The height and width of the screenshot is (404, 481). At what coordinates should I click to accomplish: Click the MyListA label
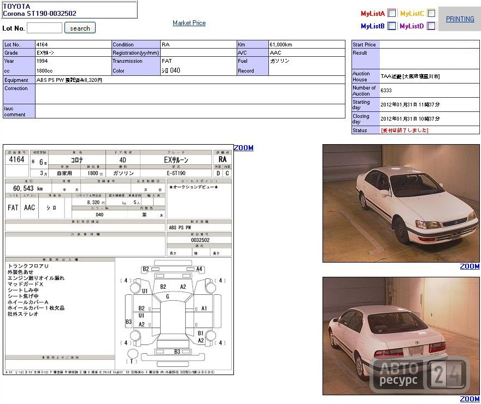[373, 13]
